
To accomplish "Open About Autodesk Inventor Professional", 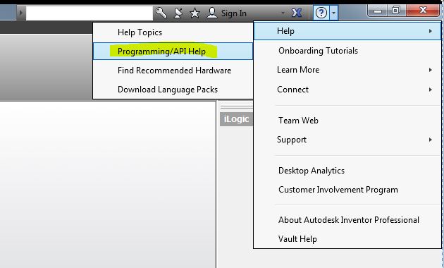I will 347,220.
